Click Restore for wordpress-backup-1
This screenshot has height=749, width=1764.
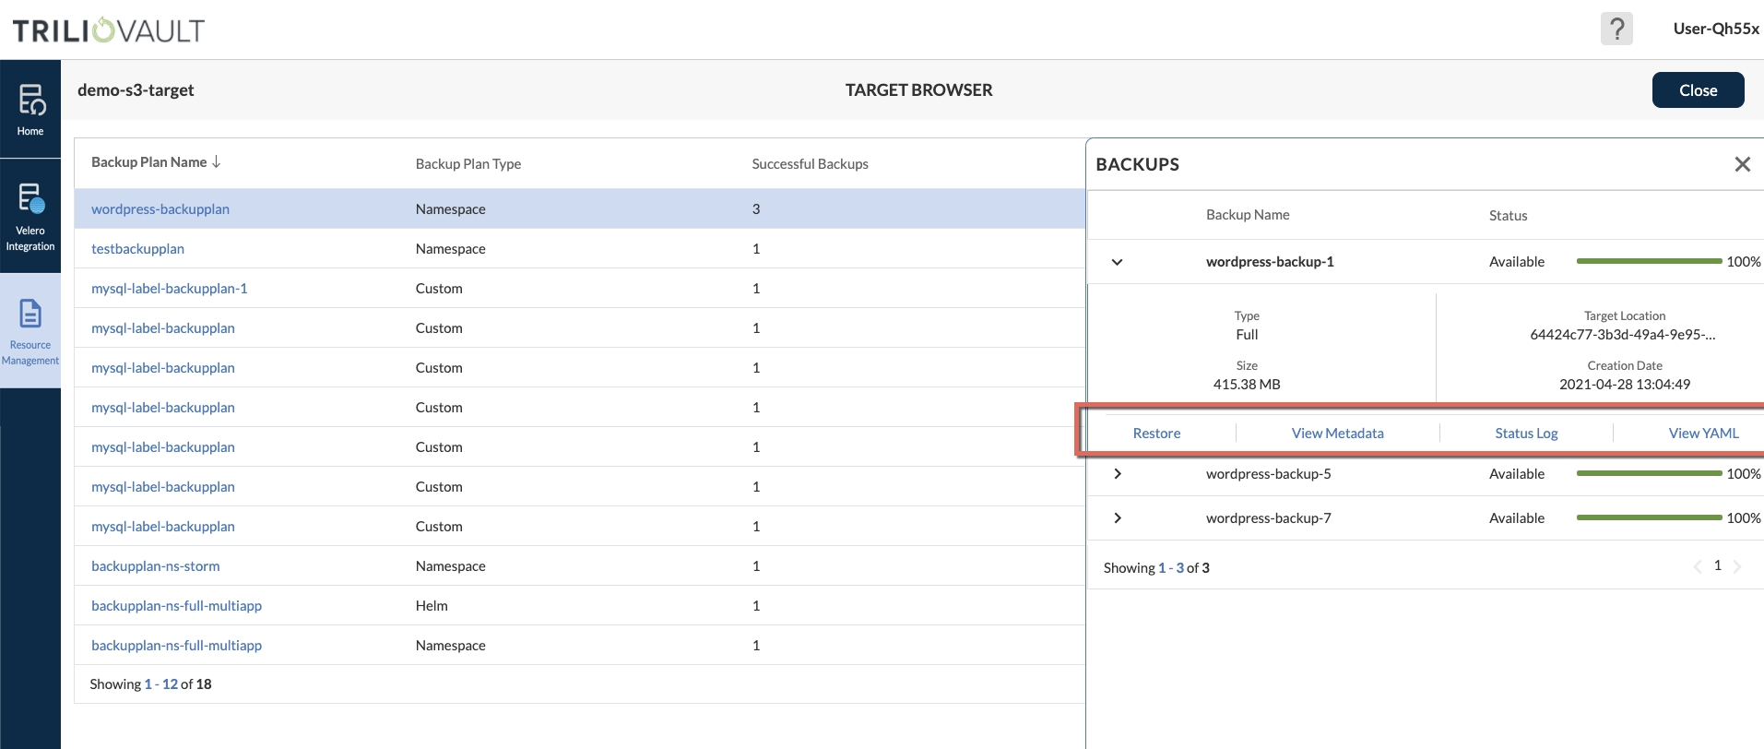pos(1156,434)
